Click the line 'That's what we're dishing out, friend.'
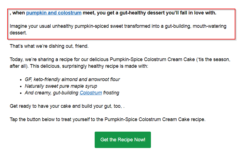This screenshot has height=153, width=247. pos(49,46)
